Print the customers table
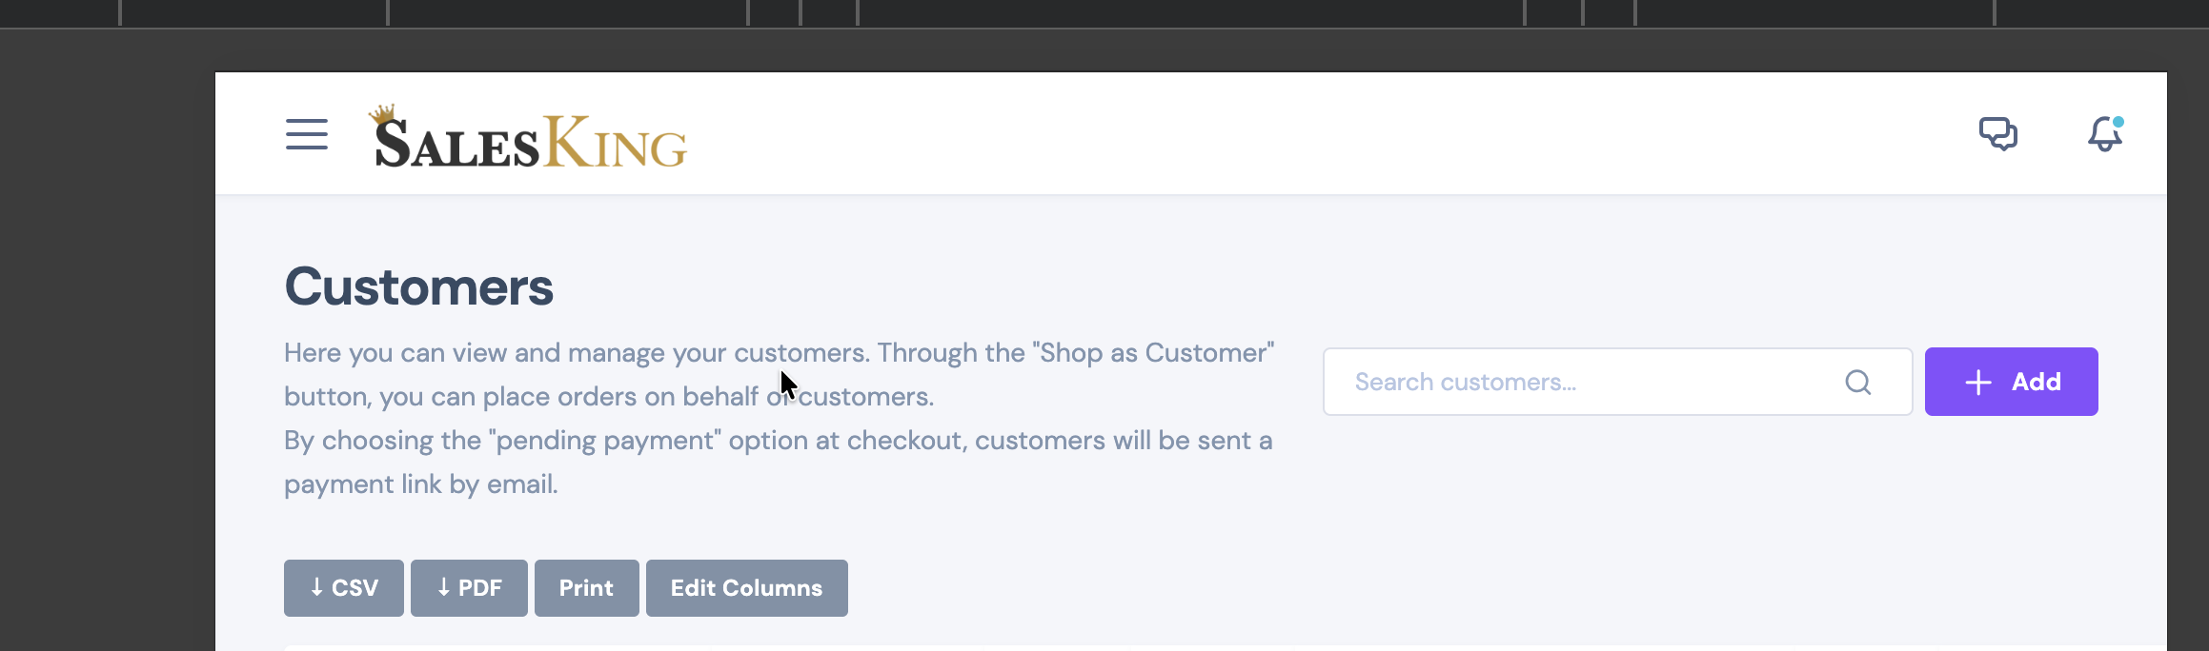Screen dimensions: 2209x651 (x=587, y=588)
